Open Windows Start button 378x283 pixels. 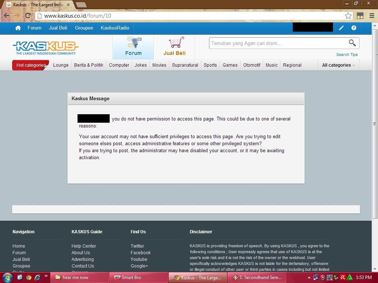pyautogui.click(x=7, y=278)
